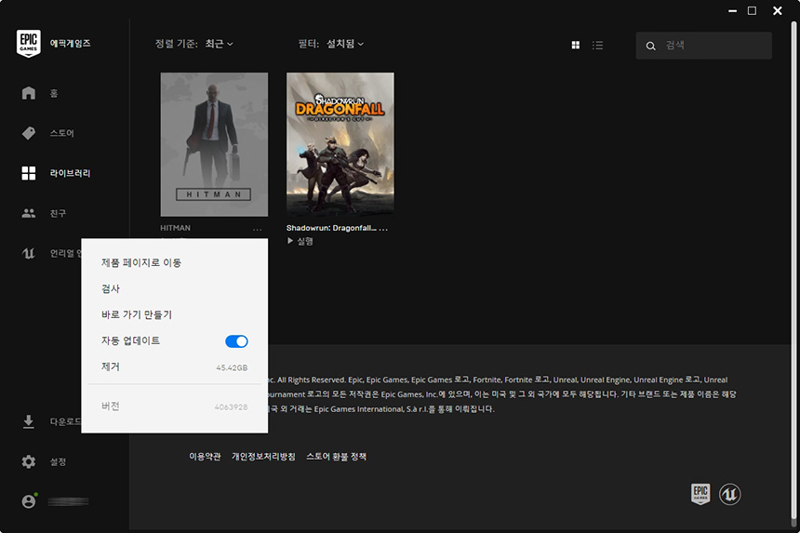Click the 친구 sidebar label
The height and width of the screenshot is (533, 800).
point(58,213)
